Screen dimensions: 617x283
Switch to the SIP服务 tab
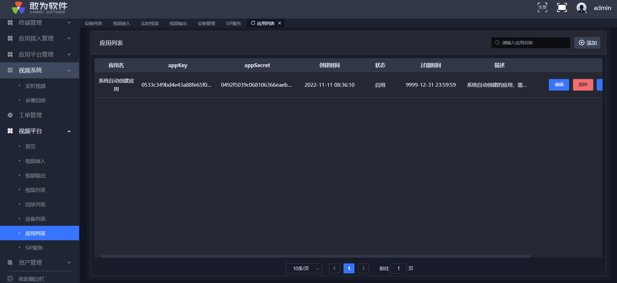coord(233,23)
